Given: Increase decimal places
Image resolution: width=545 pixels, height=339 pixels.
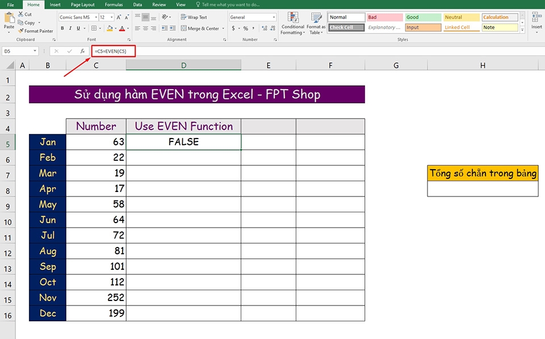Looking at the screenshot, I should pos(265,28).
